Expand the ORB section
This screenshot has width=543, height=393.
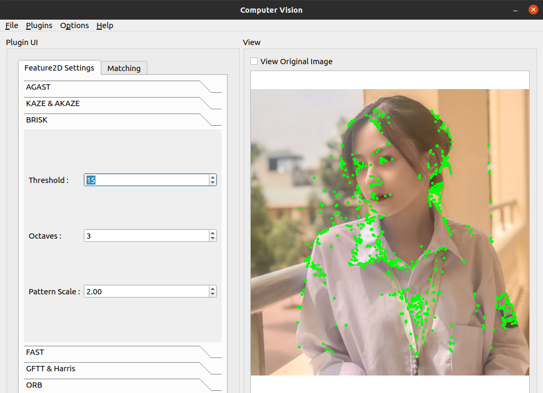tap(122, 385)
